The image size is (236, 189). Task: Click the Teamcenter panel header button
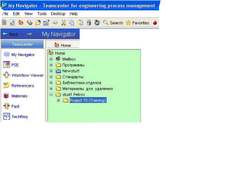point(22,44)
